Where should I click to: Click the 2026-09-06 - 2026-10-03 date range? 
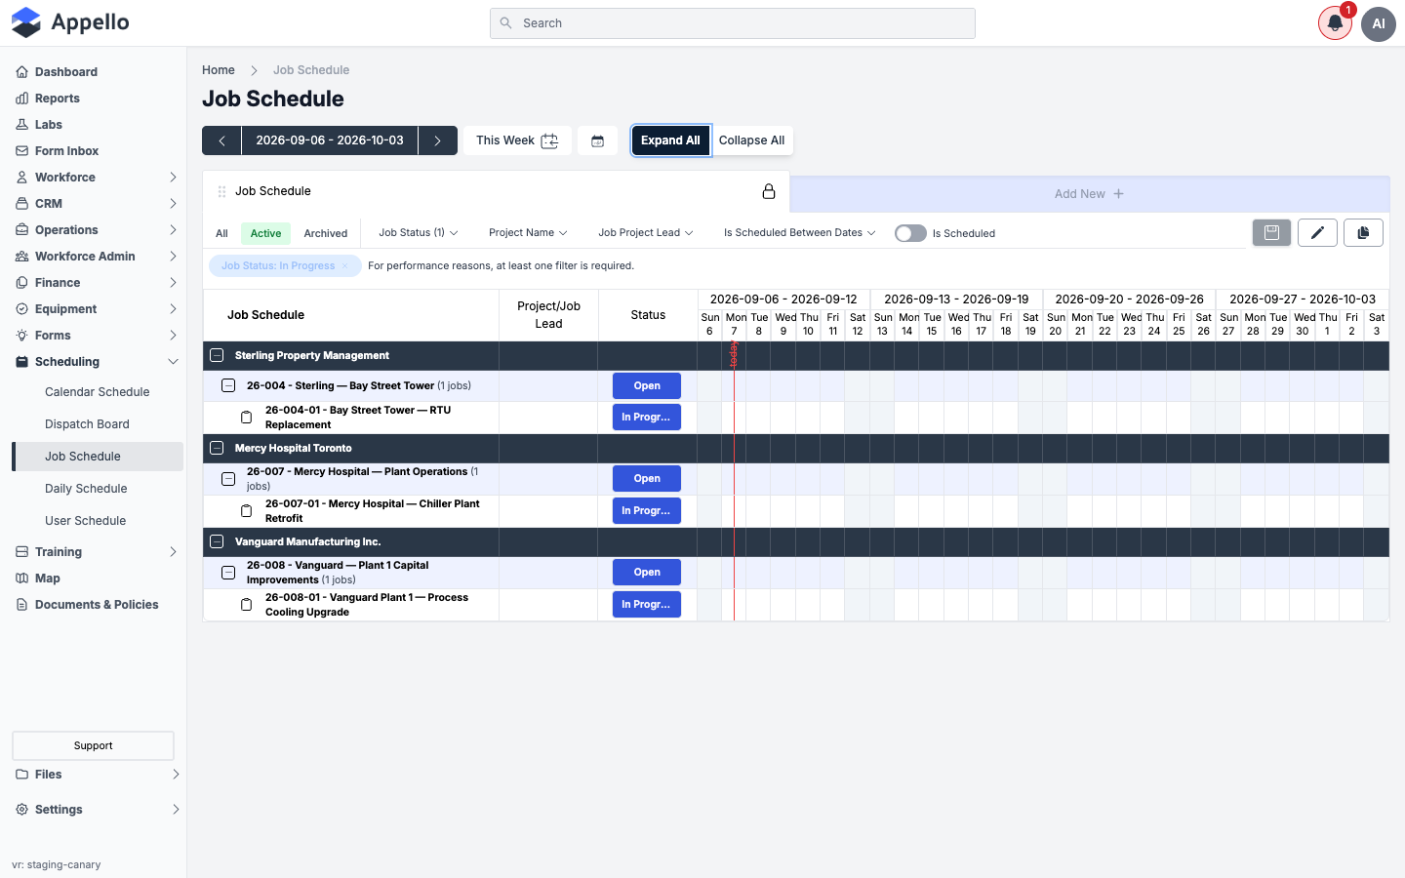point(330,140)
